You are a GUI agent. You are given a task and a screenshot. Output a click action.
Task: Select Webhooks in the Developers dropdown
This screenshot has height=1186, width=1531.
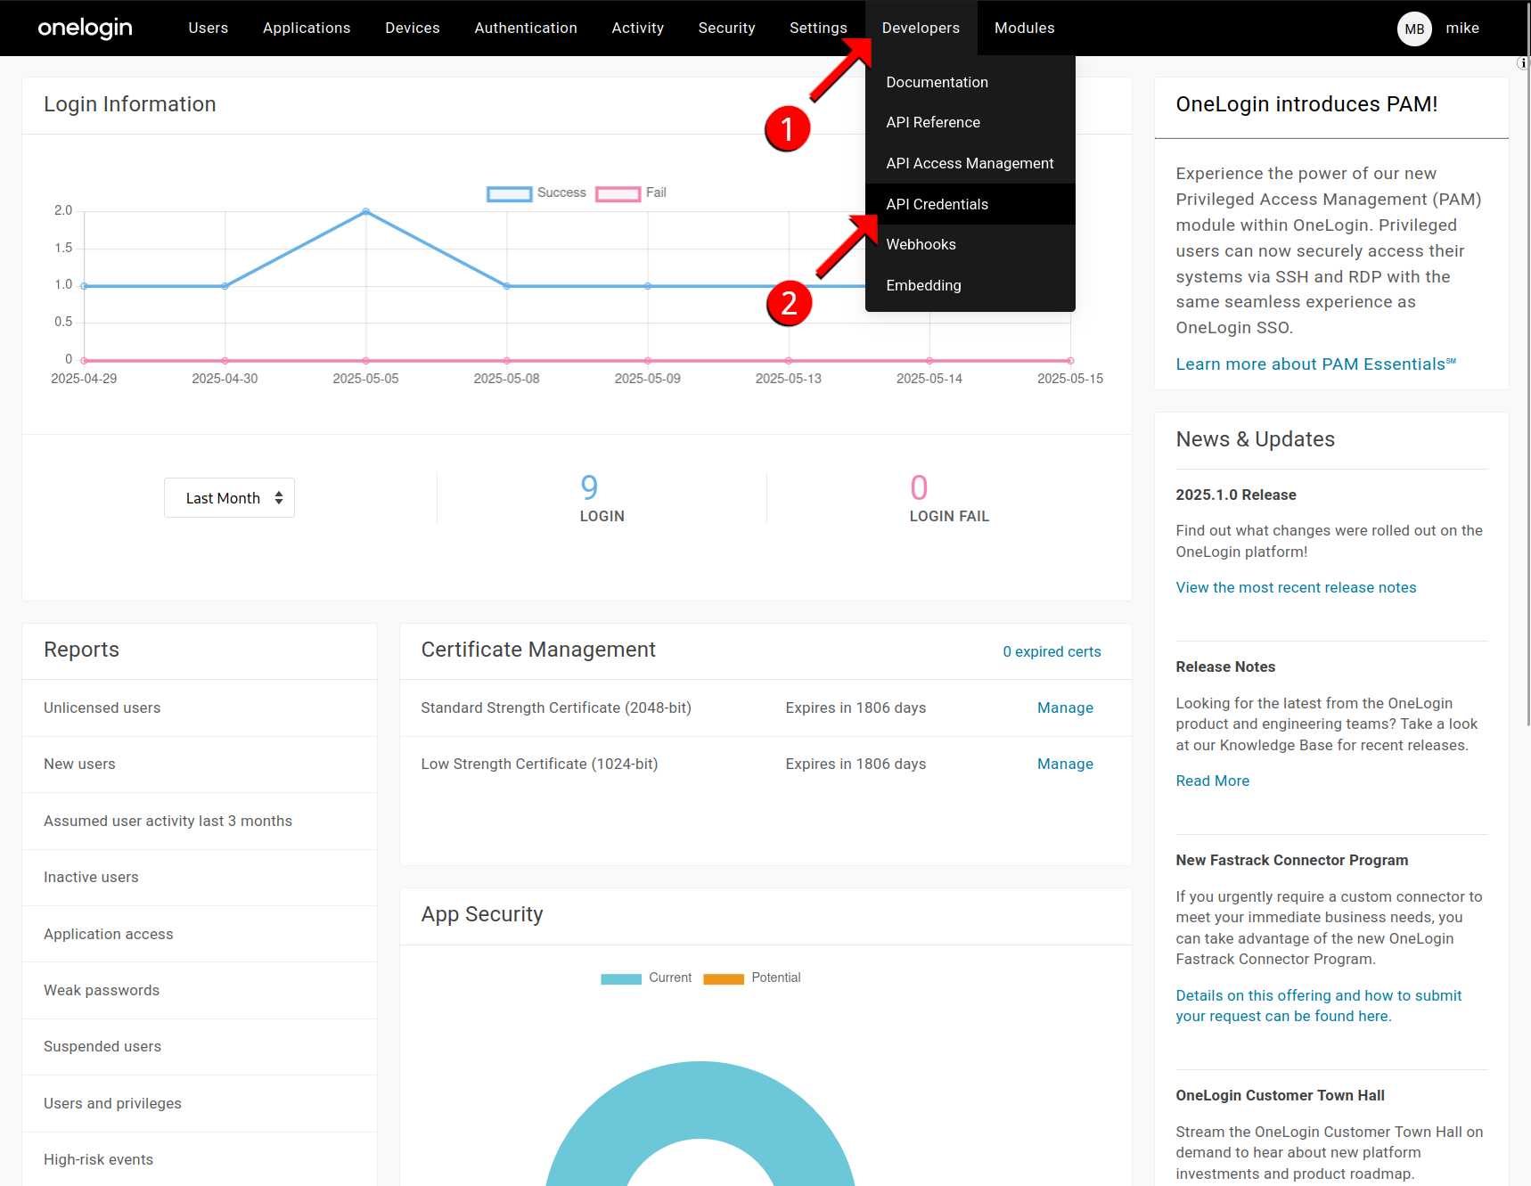[x=921, y=244]
